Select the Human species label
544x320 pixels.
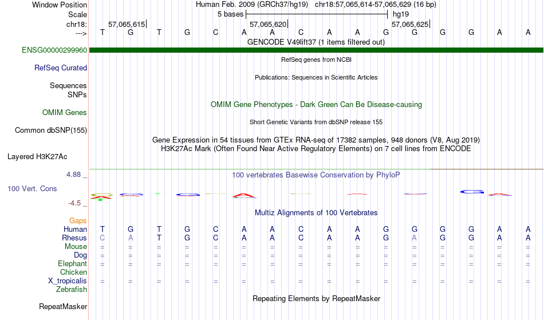pos(75,230)
